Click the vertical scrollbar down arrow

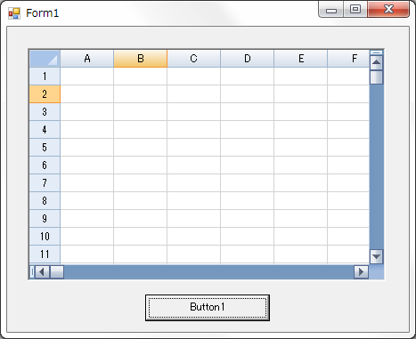click(377, 256)
